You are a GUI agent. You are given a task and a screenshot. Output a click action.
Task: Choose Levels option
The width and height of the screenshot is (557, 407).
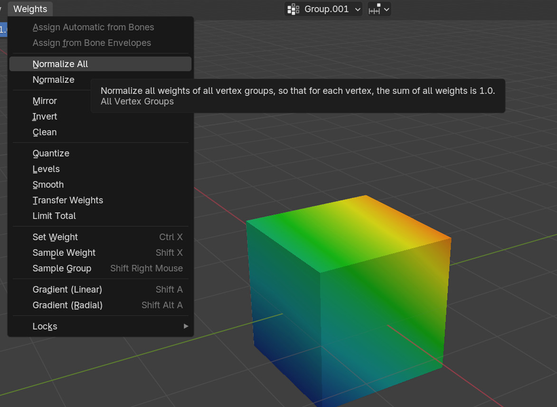click(x=100, y=169)
